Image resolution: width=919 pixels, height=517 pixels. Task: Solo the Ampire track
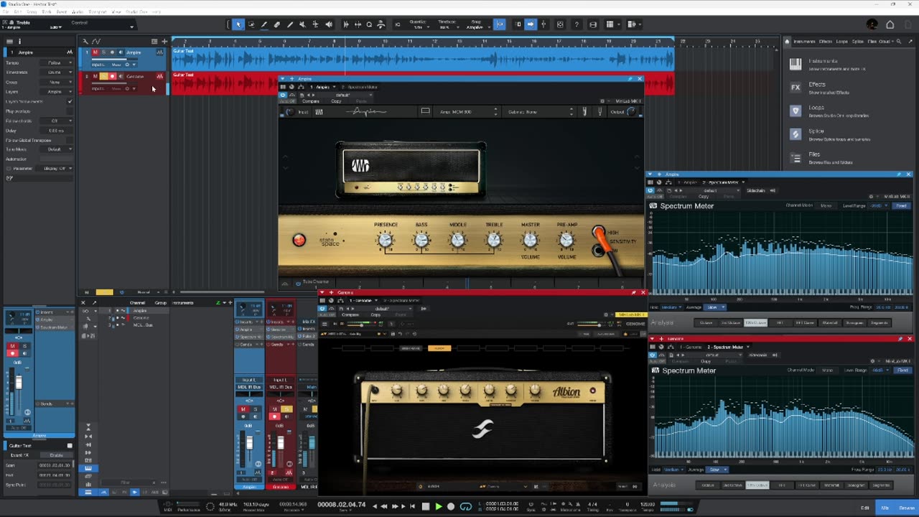coord(103,52)
